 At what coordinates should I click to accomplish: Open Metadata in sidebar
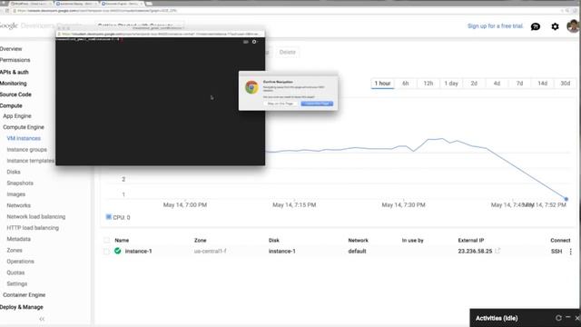point(18,239)
